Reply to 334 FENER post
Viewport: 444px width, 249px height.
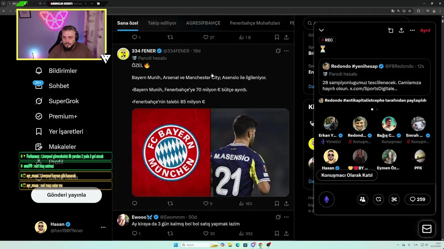tap(135, 203)
